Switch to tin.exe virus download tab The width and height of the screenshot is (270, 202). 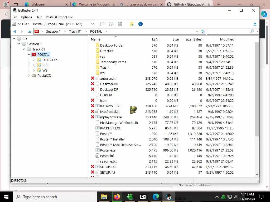point(142,4)
